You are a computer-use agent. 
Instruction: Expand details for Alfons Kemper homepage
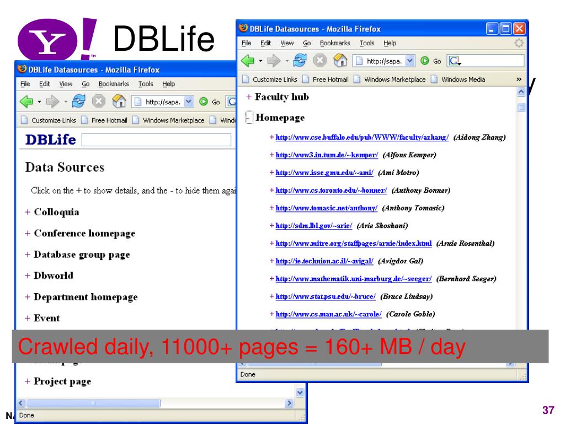[x=271, y=155]
